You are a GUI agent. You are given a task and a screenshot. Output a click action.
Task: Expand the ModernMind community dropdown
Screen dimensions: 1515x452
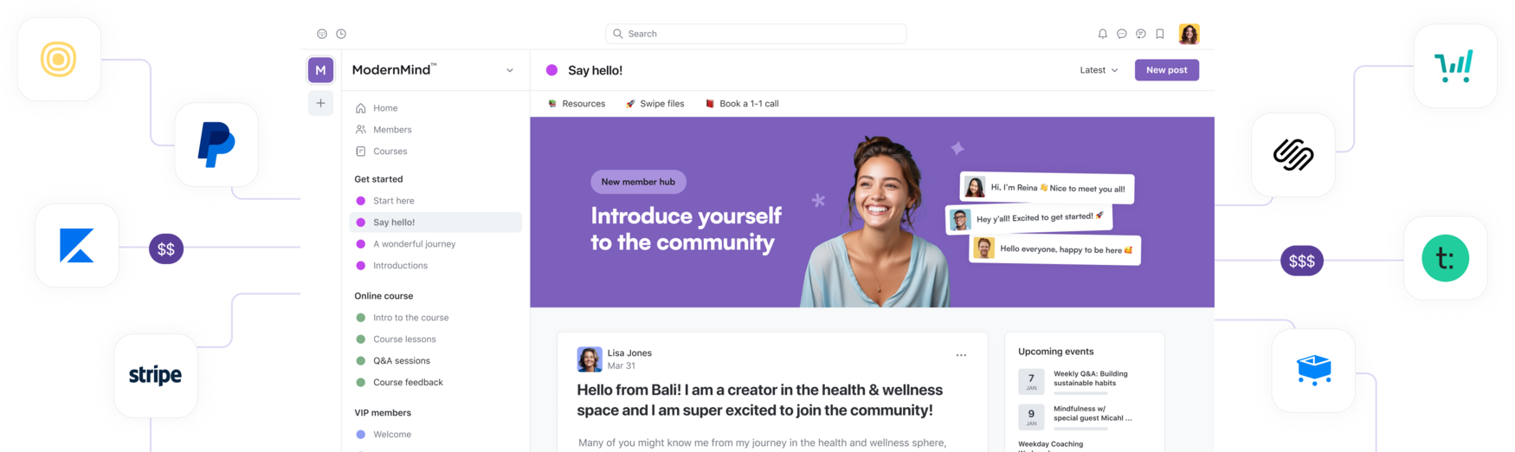pos(510,70)
